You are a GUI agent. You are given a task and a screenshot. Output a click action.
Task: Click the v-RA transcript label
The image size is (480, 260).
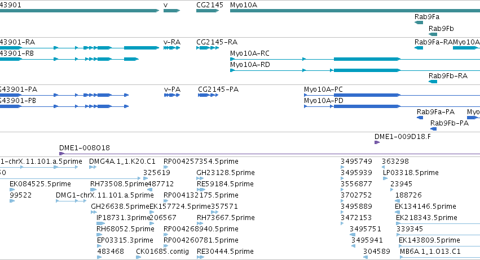[x=172, y=42]
